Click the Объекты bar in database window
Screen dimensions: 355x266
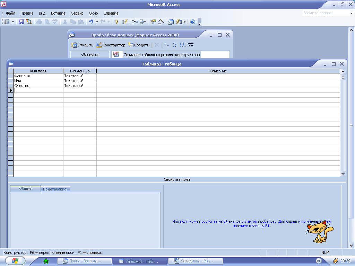(x=89, y=54)
